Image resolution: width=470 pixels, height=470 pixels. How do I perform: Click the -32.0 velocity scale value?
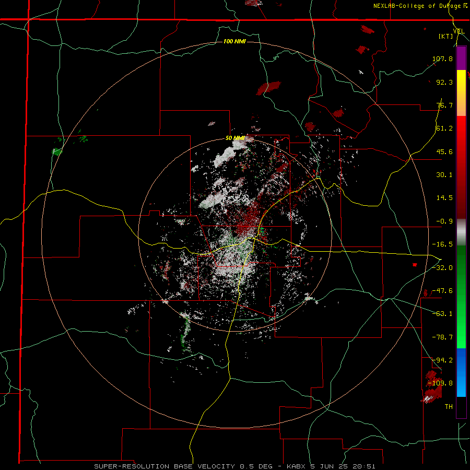click(x=442, y=268)
